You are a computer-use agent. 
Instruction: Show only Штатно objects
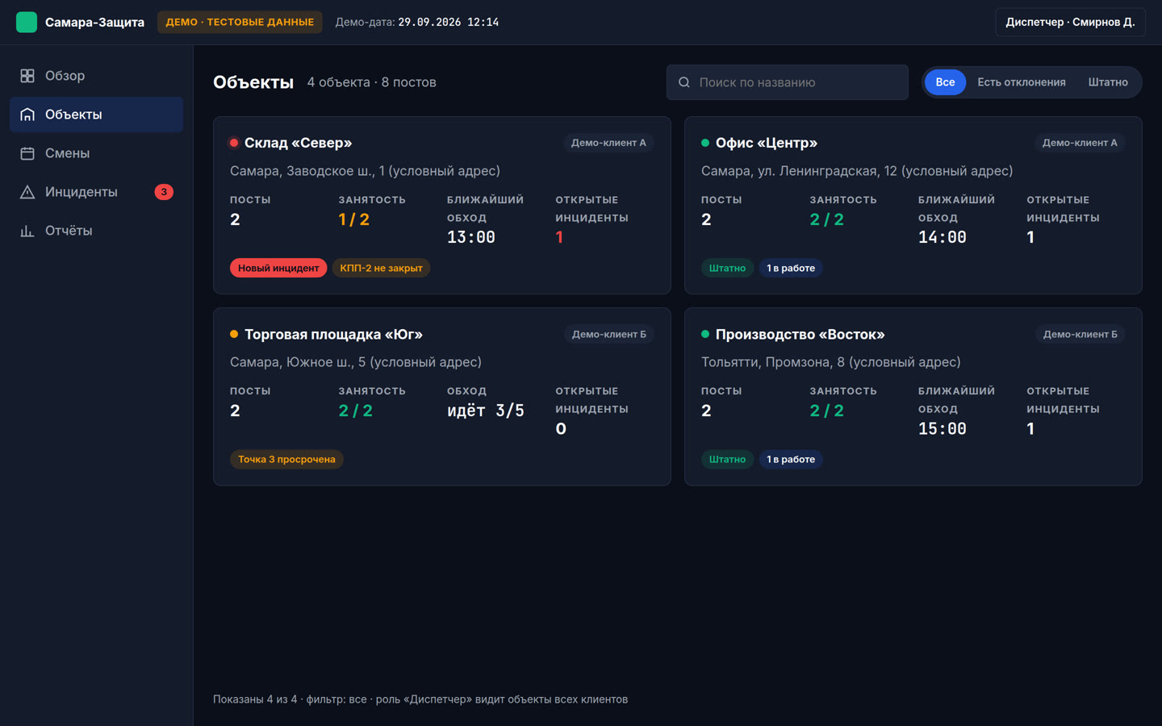click(1108, 82)
